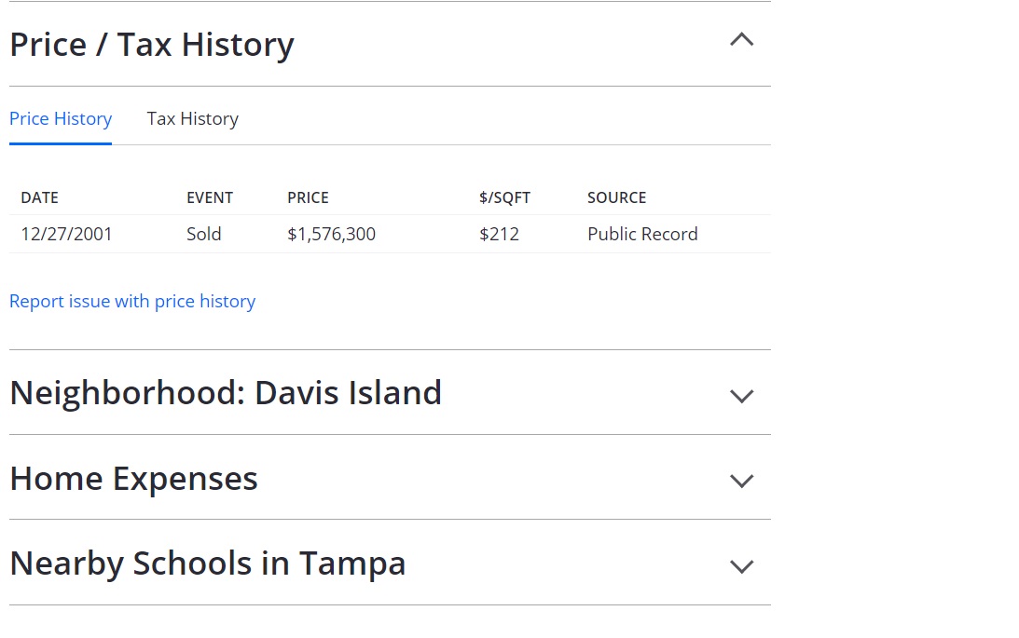The height and width of the screenshot is (638, 1019).
Task: Click the Neighborhood: Davis Island heading
Action: (225, 392)
